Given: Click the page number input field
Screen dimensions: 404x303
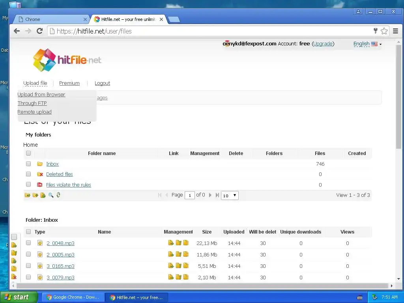Looking at the screenshot, I should click(x=190, y=195).
